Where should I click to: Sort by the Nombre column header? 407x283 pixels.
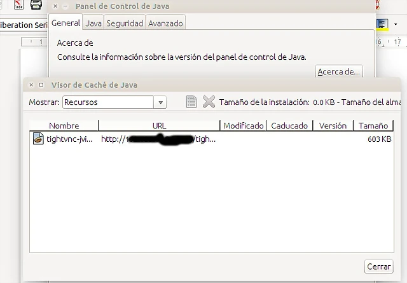click(64, 126)
